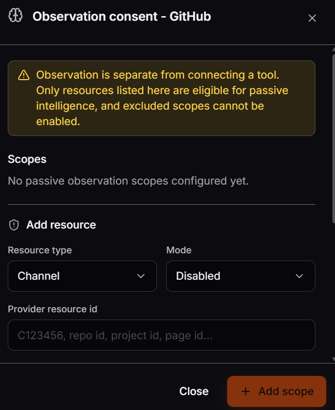Click the Close button in footer
Viewport: 335px width, 410px height.
194,391
